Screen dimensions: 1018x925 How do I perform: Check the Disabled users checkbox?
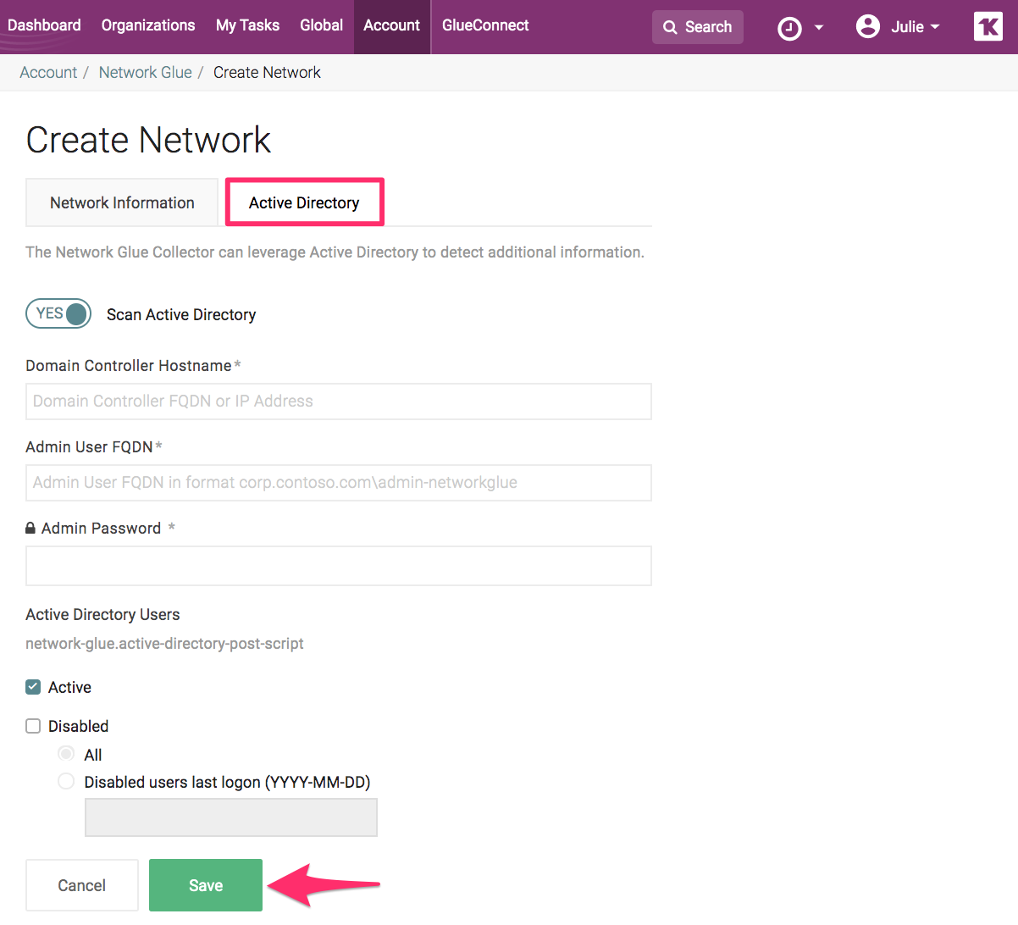click(x=33, y=726)
